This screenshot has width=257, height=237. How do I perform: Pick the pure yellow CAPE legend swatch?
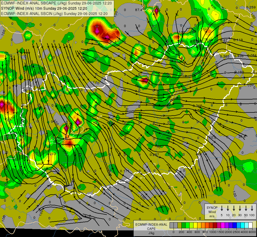pos(195,225)
